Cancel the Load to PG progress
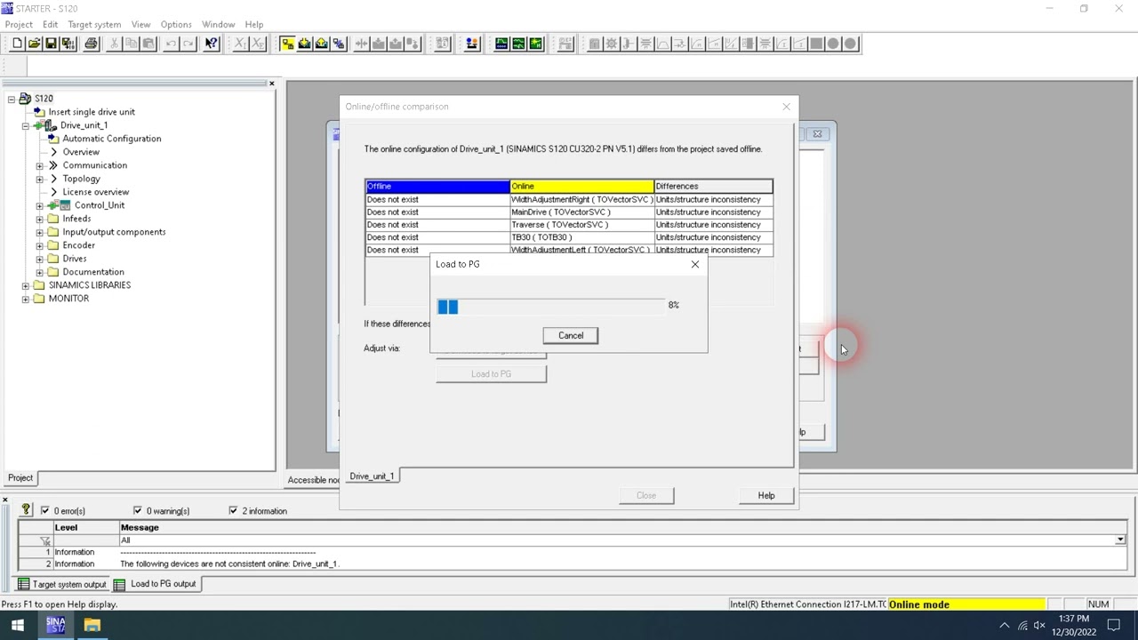The height and width of the screenshot is (640, 1138). click(571, 335)
